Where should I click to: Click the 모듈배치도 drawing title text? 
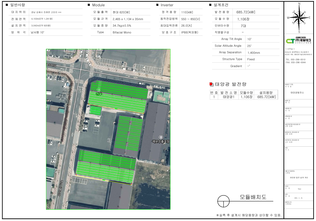pos(253,197)
